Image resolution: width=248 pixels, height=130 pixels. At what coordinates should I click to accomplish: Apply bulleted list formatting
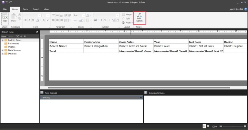coord(66,20)
